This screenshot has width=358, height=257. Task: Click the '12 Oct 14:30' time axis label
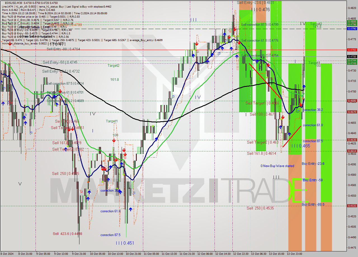[x=223, y=254]
